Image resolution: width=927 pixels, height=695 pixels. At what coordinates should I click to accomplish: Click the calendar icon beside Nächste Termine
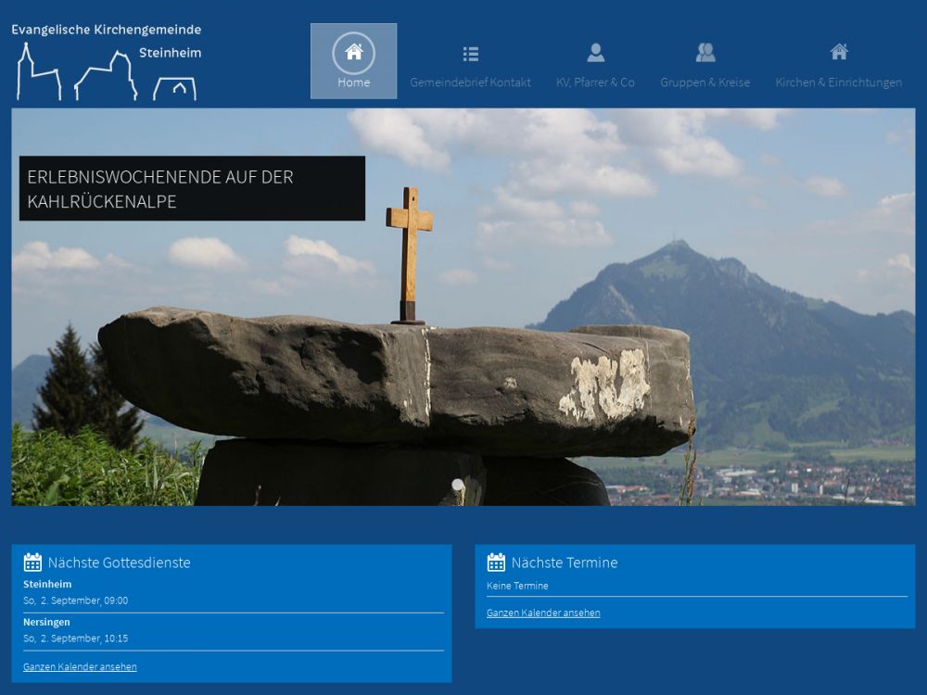point(496,562)
